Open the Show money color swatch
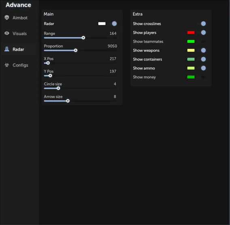Viewport: 230px width, 225px height. point(191,77)
